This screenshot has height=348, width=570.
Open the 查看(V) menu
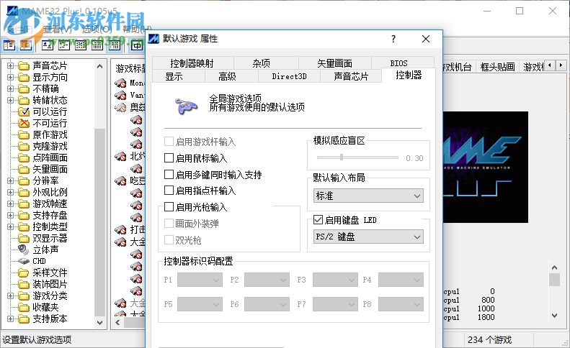tap(58, 29)
